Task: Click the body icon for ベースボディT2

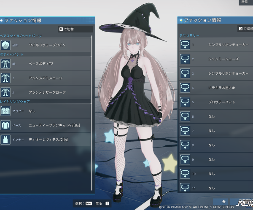Action: [x=5, y=64]
